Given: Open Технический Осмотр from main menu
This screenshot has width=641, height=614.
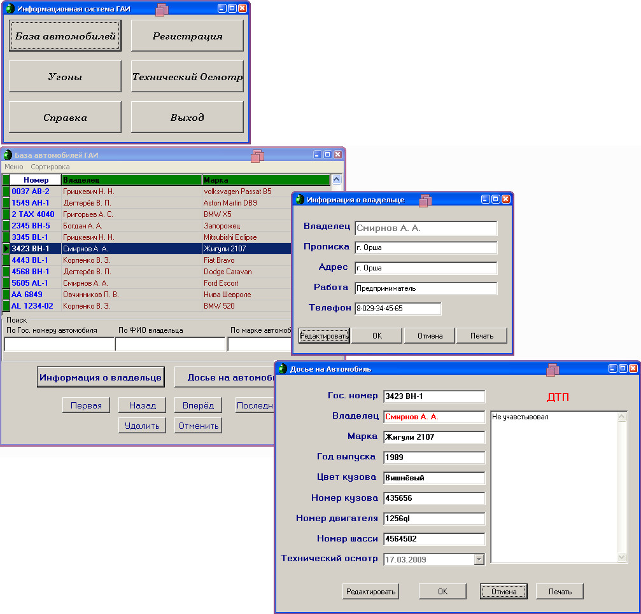Looking at the screenshot, I should [x=187, y=76].
